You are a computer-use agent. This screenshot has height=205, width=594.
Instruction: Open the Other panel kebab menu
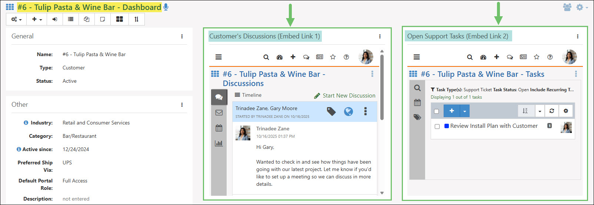coord(182,105)
